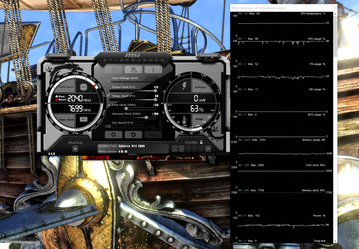Save profile using the floppy disk icon

pos(208,149)
